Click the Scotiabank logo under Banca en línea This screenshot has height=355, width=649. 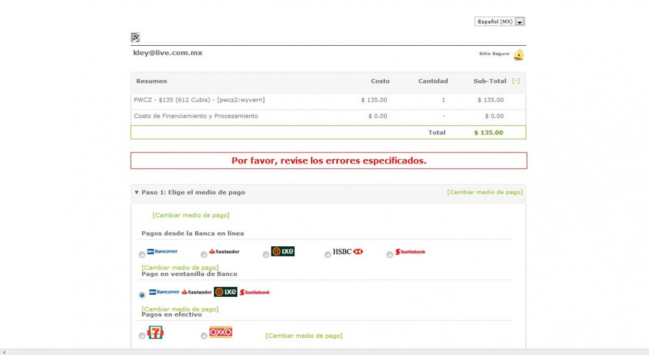pyautogui.click(x=410, y=252)
